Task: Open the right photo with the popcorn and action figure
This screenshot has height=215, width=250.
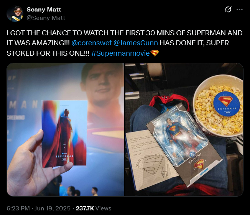Action: 184,130
